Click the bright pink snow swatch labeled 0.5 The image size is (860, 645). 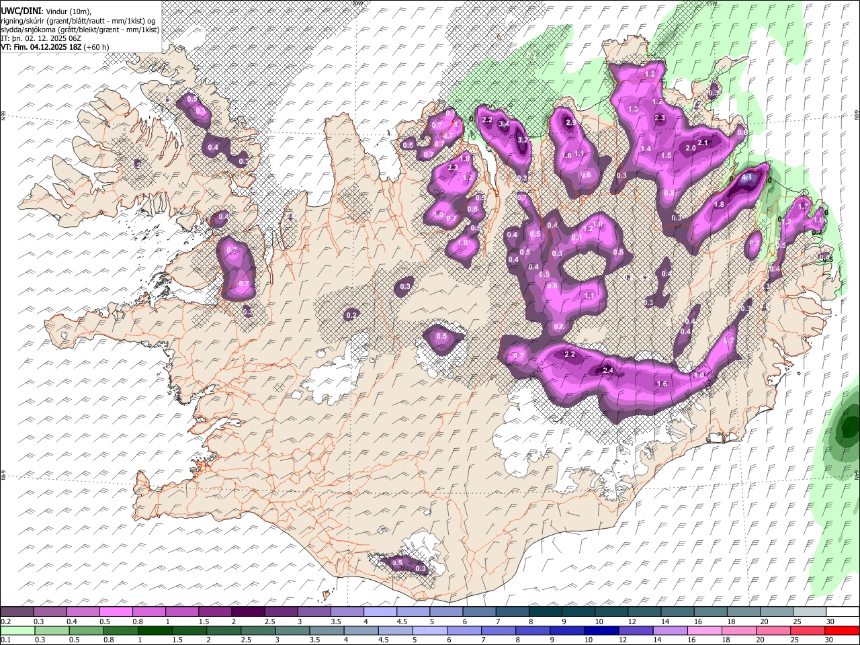(x=116, y=612)
